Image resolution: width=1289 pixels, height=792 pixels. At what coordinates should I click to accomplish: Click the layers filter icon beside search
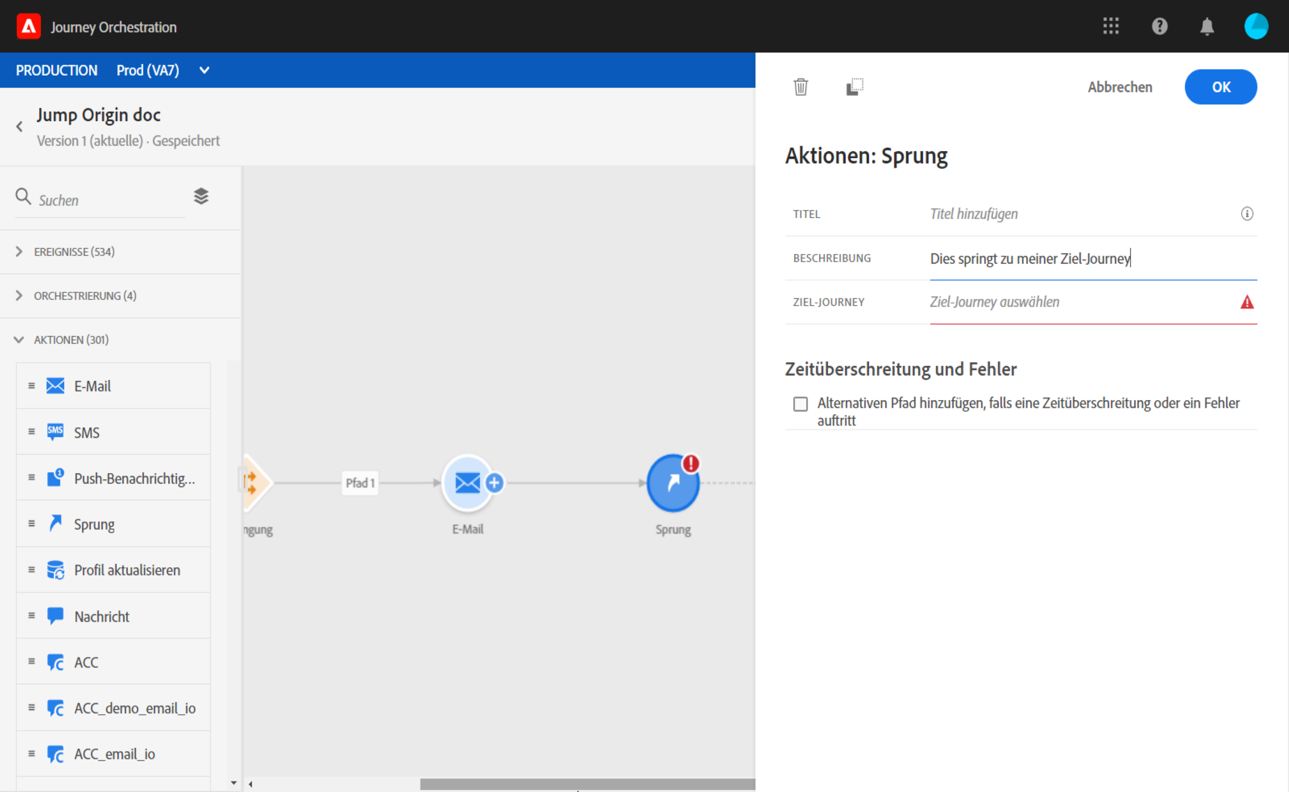[x=201, y=196]
